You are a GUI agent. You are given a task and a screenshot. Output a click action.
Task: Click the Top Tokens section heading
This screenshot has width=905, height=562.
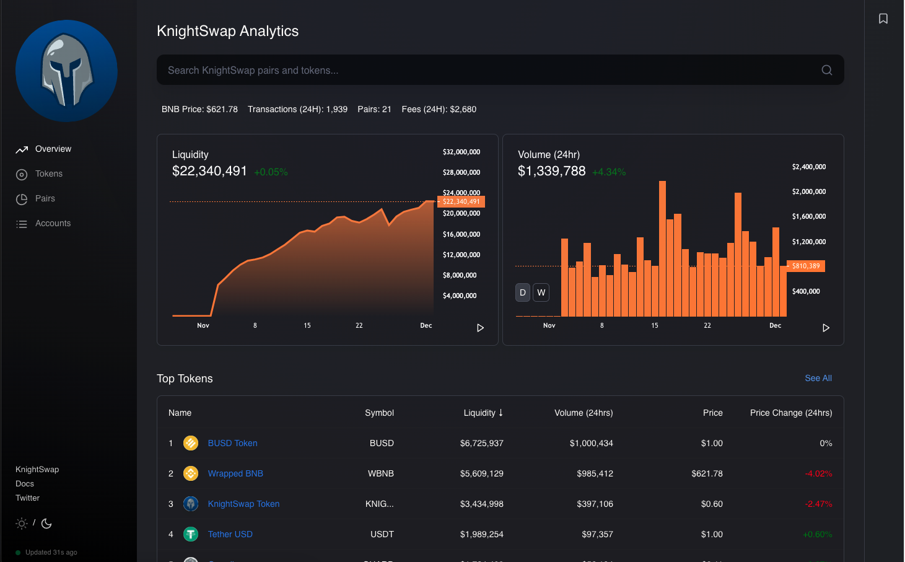pos(185,379)
